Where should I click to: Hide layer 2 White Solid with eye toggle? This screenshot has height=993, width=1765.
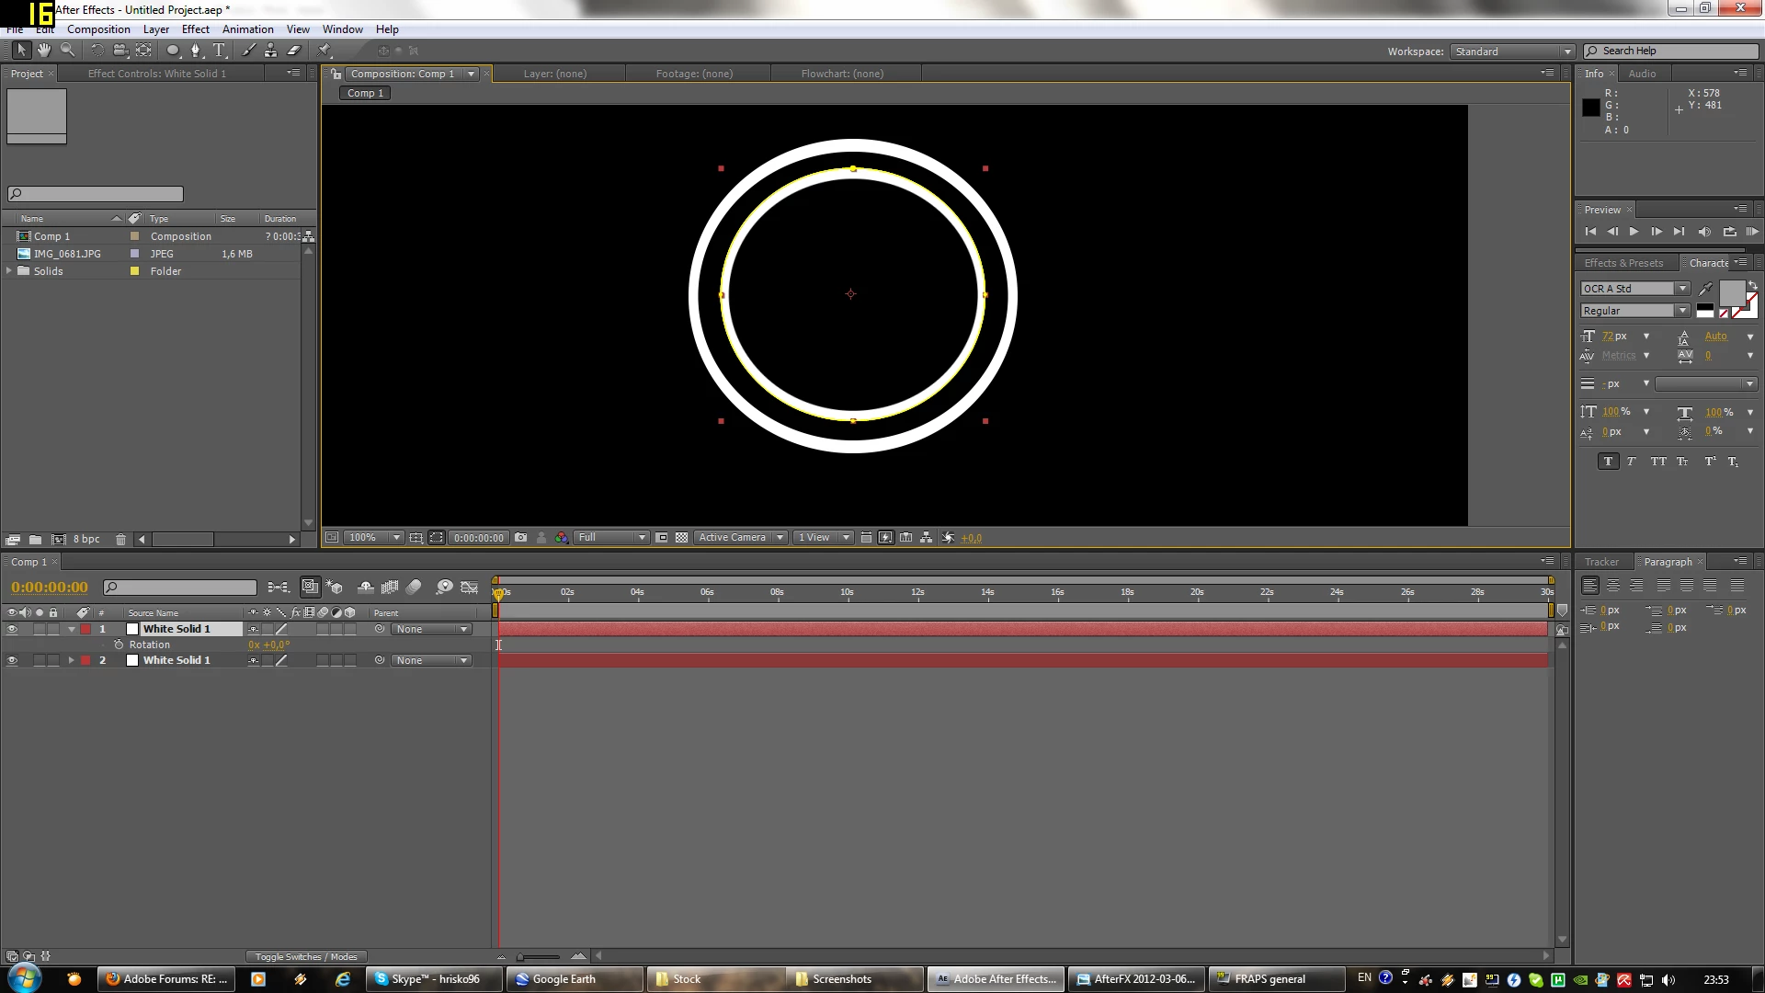pos(12,660)
